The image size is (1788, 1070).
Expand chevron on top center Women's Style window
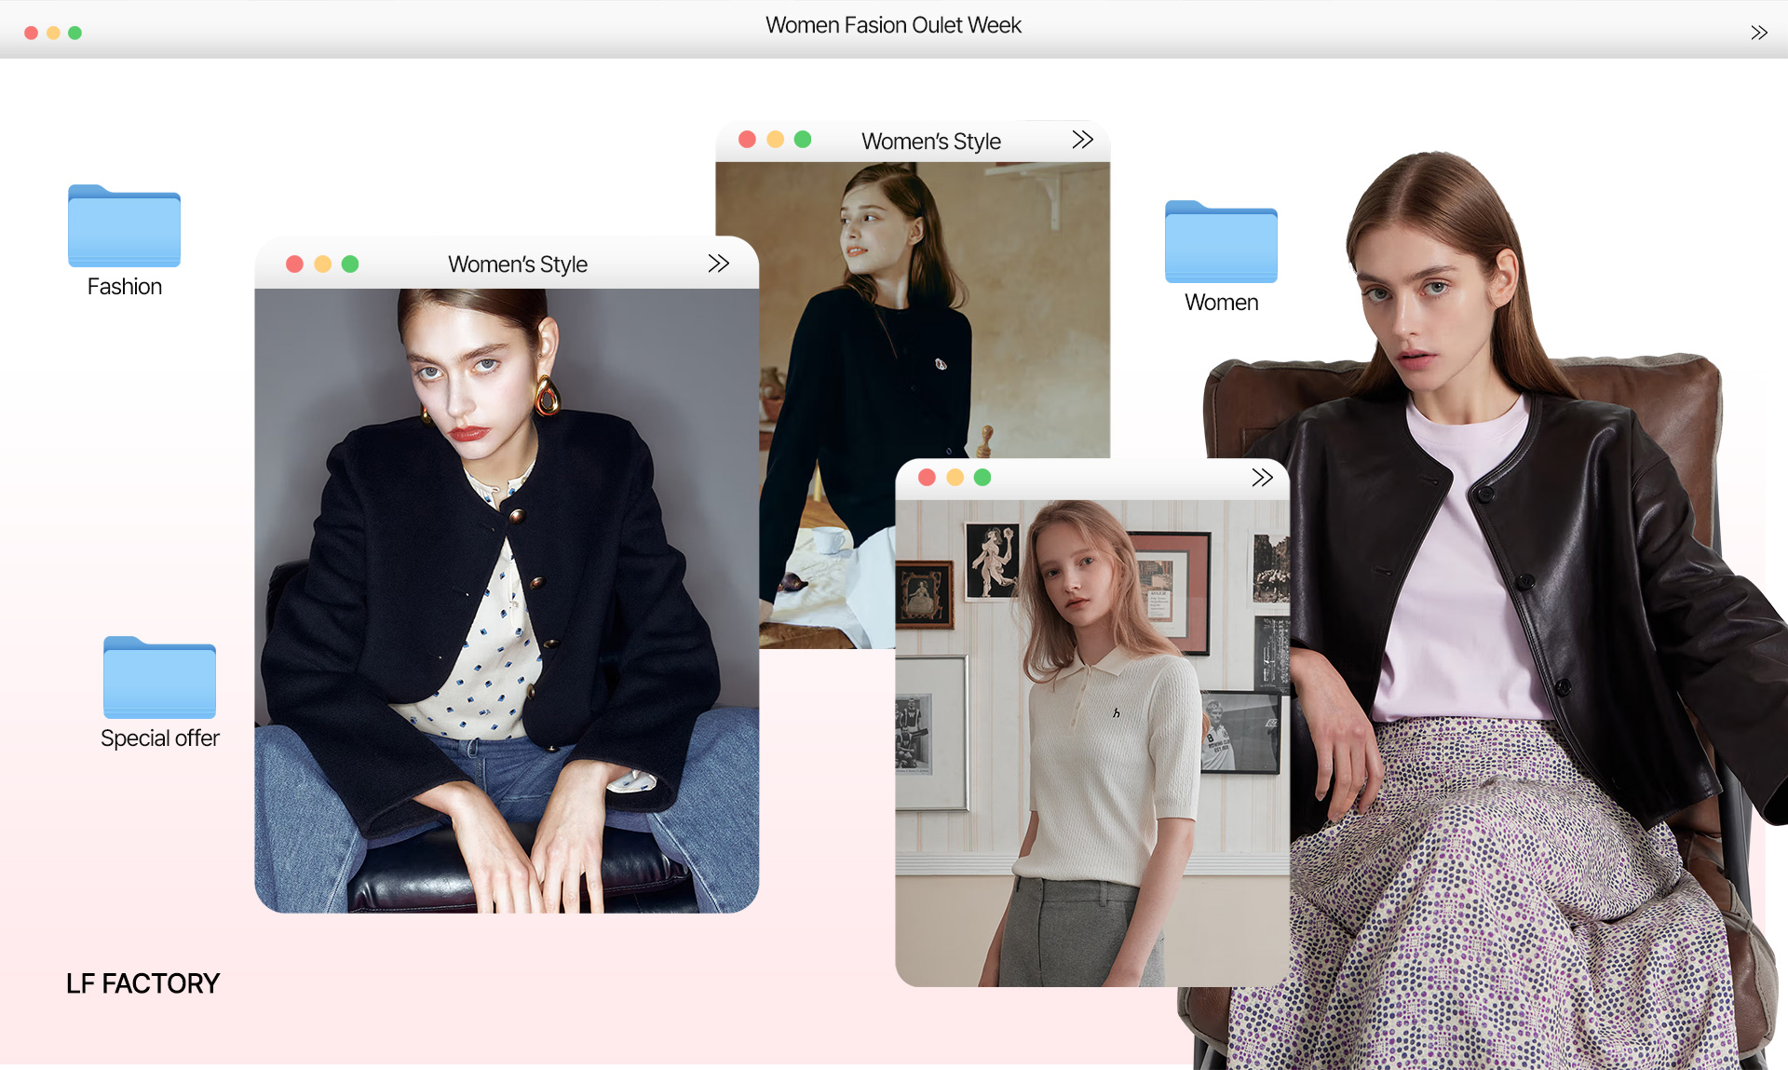click(1082, 140)
